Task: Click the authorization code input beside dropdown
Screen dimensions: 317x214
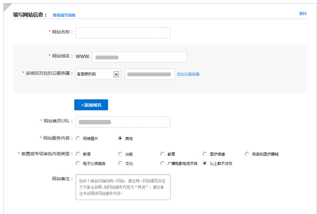Action: tap(150, 74)
